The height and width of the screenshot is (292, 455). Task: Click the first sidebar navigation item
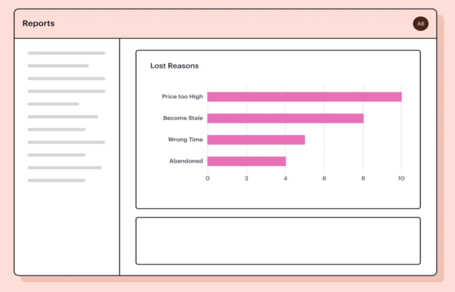pyautogui.click(x=66, y=52)
